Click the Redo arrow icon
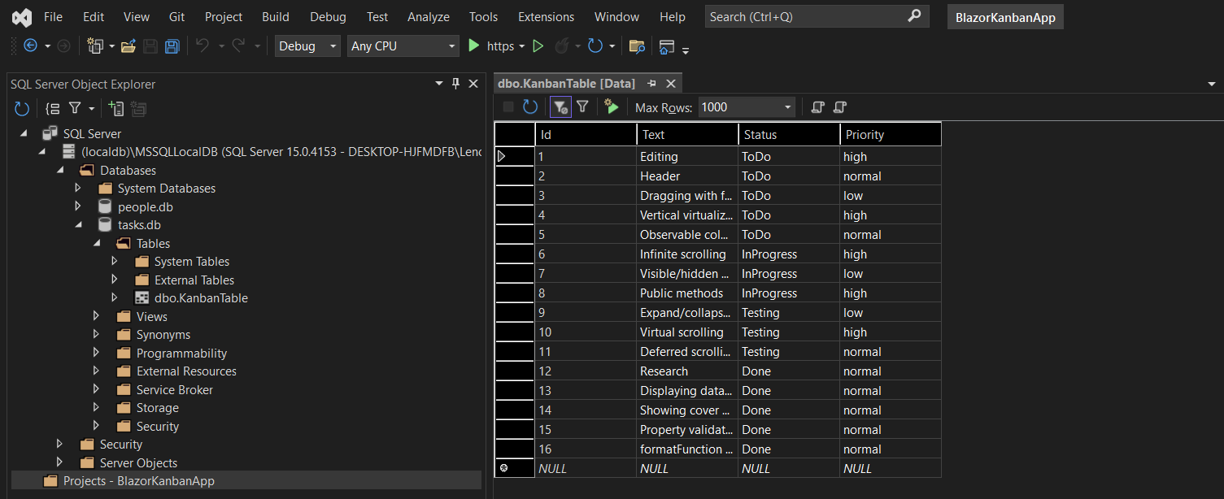 238,46
